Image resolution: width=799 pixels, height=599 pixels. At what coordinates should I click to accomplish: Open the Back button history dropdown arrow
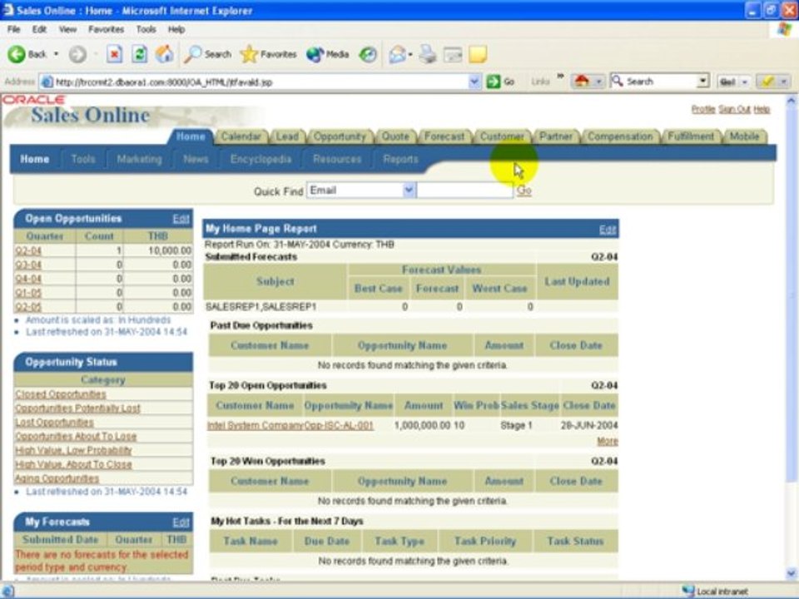(56, 54)
